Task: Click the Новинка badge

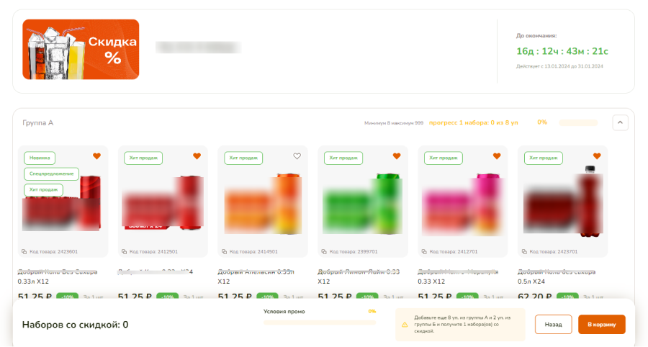Action: pos(40,158)
